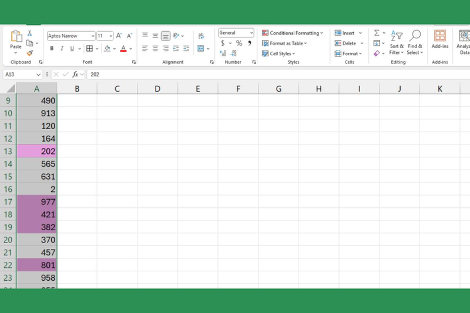
Task: Toggle Italic formatting
Action: (62, 49)
